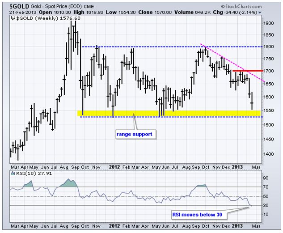283x233 pixels.
Task: Click the '$GOLD (Weekly) 1576.60' legend text
Action: pos(48,18)
